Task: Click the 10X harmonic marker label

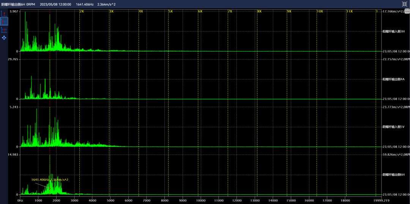Action: (320, 11)
